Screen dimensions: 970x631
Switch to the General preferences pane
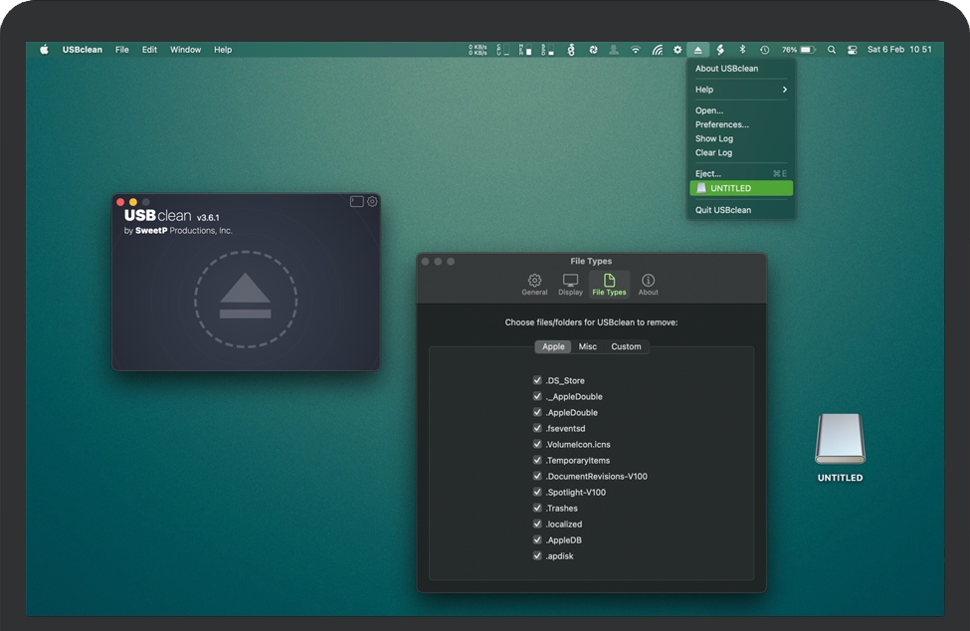534,285
